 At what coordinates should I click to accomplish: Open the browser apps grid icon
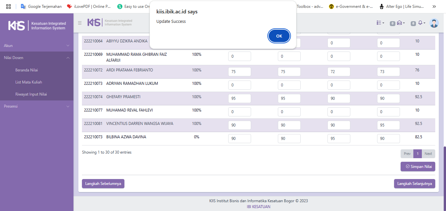point(8,6)
